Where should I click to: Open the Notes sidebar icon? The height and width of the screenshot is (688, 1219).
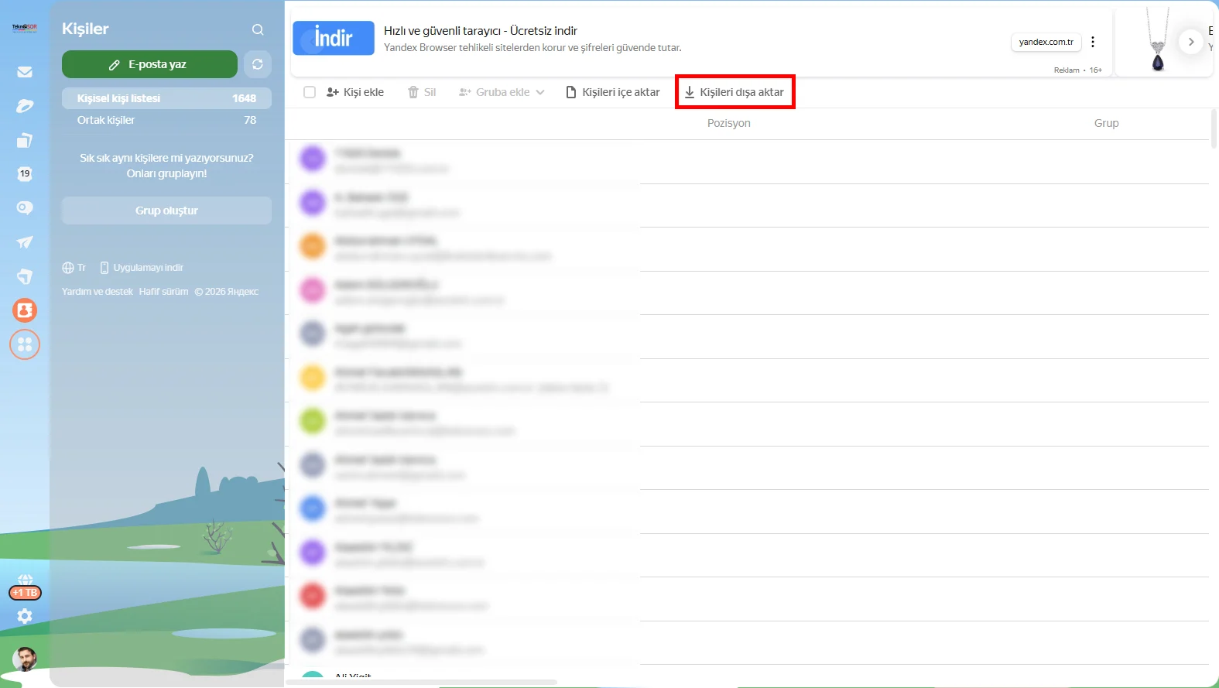[x=25, y=276]
